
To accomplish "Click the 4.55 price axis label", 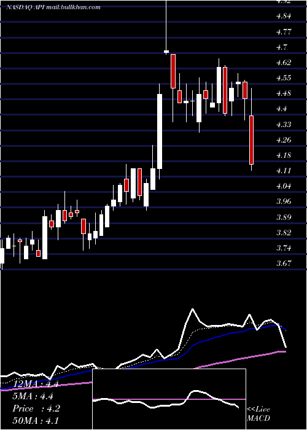I will pyautogui.click(x=284, y=78).
